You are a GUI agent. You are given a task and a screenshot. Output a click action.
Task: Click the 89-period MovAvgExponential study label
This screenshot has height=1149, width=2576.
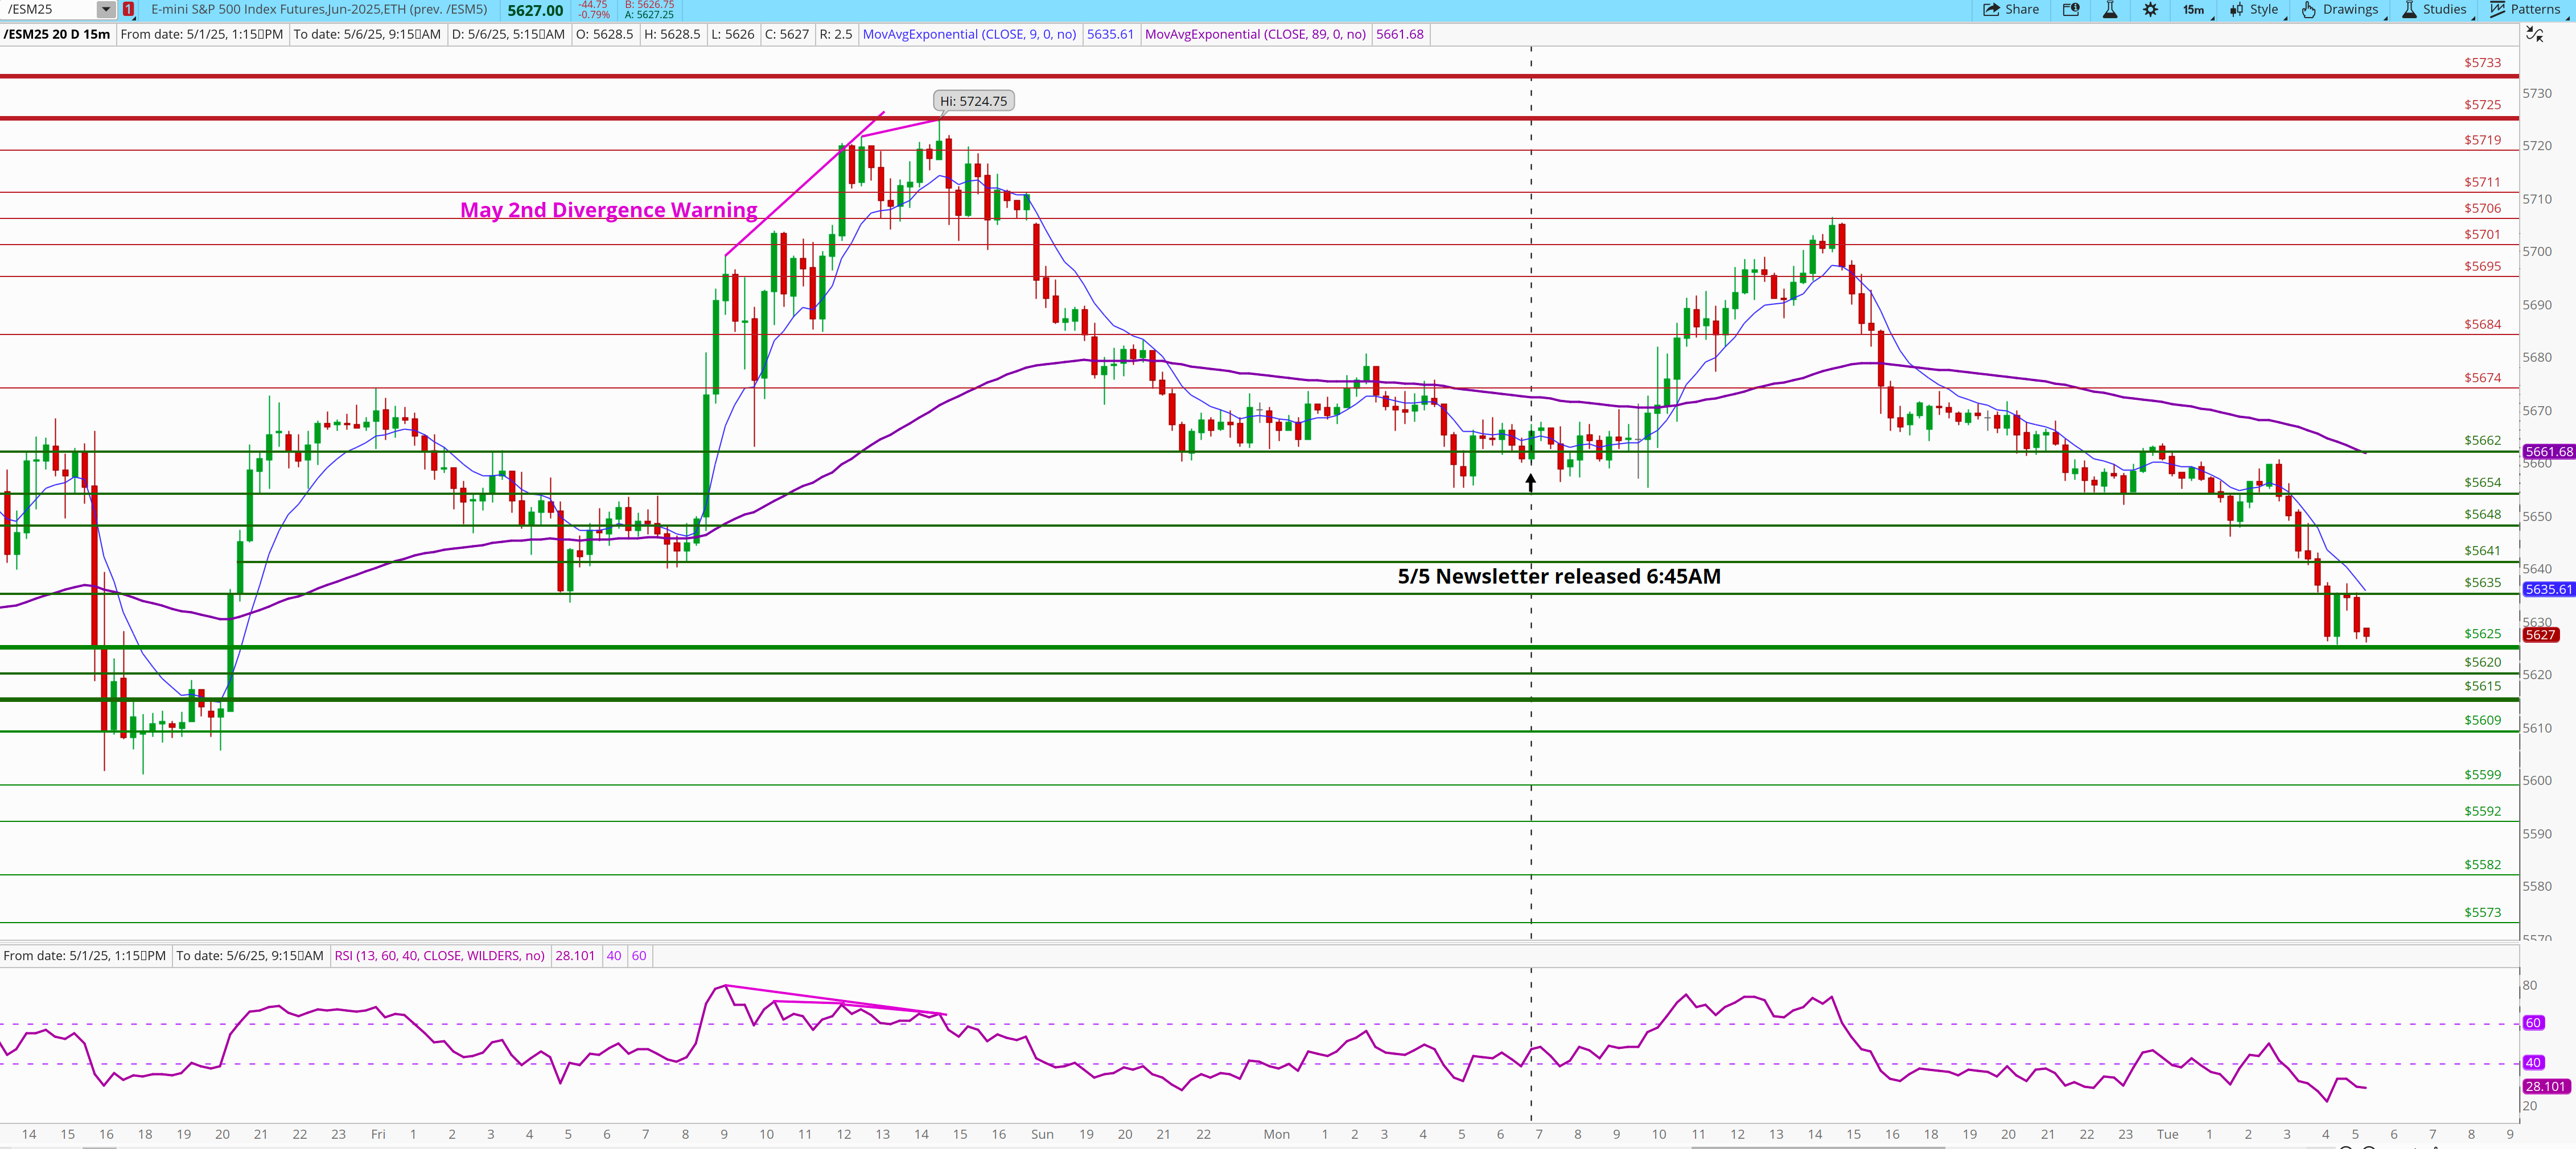point(1254,34)
